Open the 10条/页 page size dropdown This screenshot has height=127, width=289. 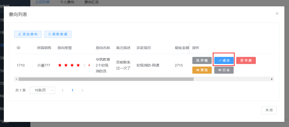coord(42,90)
